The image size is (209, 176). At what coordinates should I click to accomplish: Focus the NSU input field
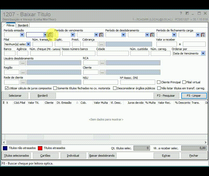pyautogui.click(x=101, y=82)
